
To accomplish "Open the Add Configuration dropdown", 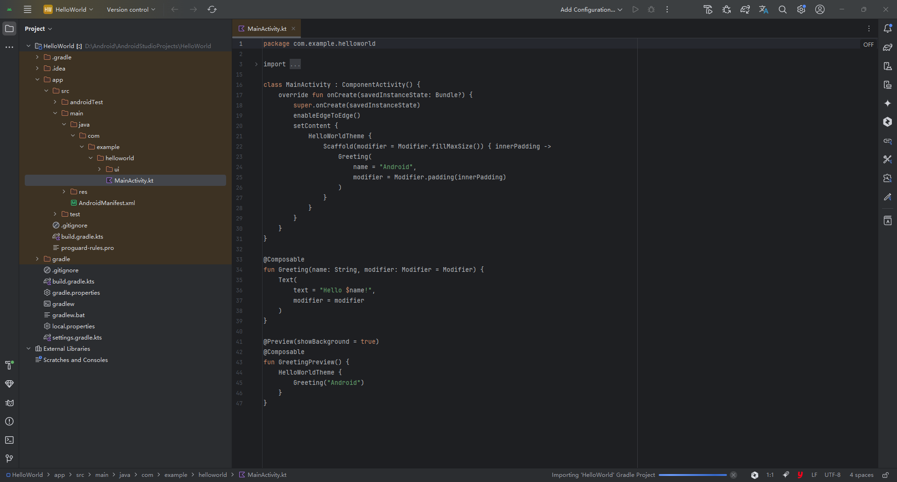I will tap(591, 9).
